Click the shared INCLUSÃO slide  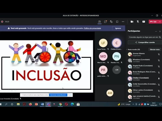(x=46, y=66)
